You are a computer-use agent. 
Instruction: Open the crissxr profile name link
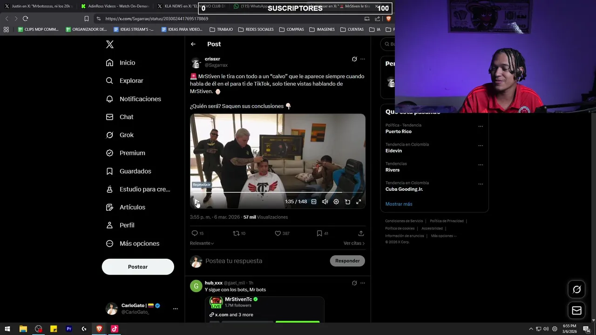(212, 59)
